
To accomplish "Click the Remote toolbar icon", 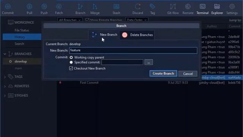I will tap(188, 6).
